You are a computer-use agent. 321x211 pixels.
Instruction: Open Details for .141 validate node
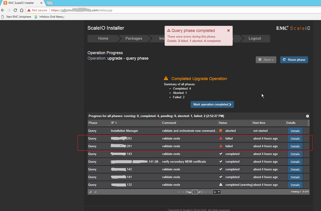pos(295,177)
